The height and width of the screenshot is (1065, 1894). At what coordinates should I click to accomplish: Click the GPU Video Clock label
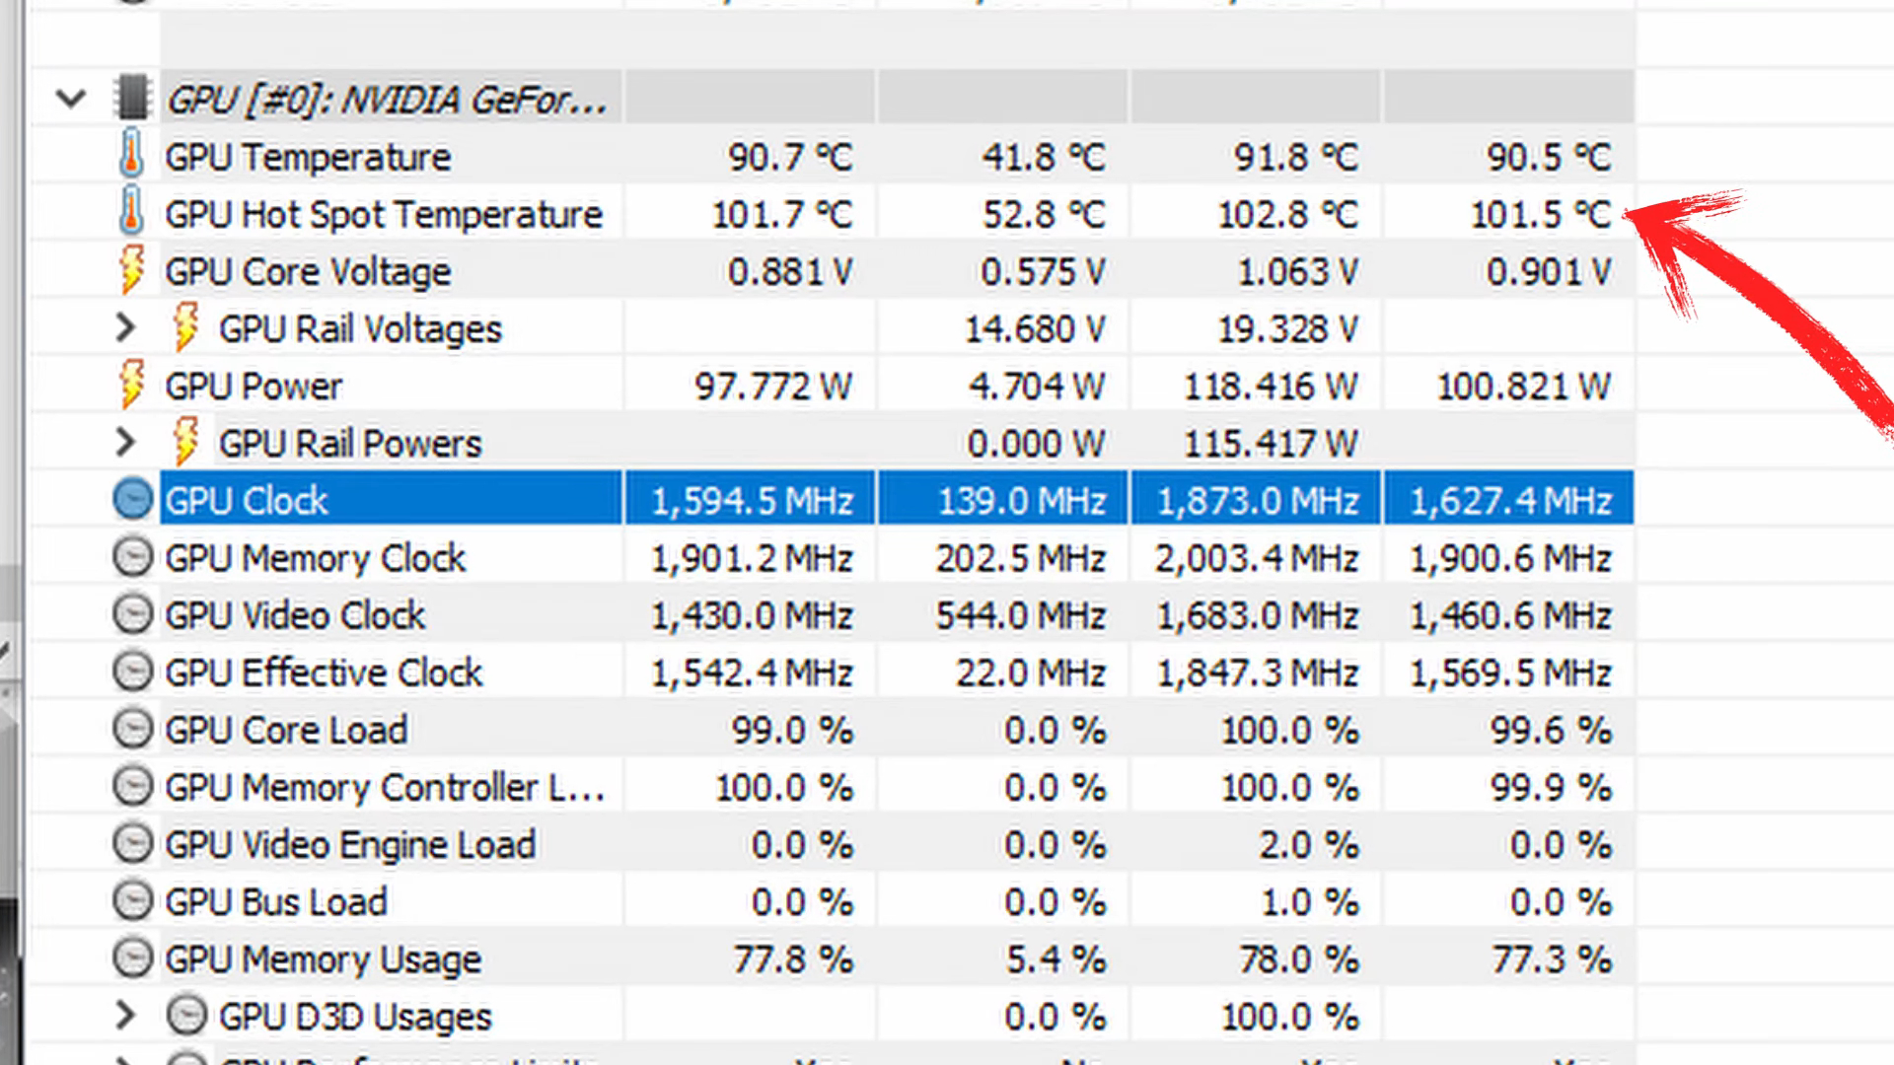[x=294, y=614]
